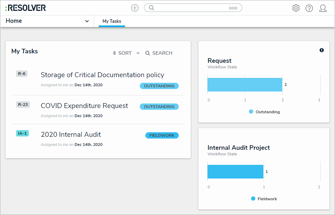The width and height of the screenshot is (335, 215).
Task: Open the admin settings gear
Action: coord(296,8)
